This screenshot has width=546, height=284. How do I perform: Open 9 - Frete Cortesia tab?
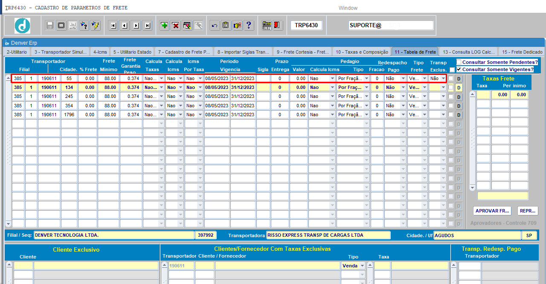pos(303,52)
